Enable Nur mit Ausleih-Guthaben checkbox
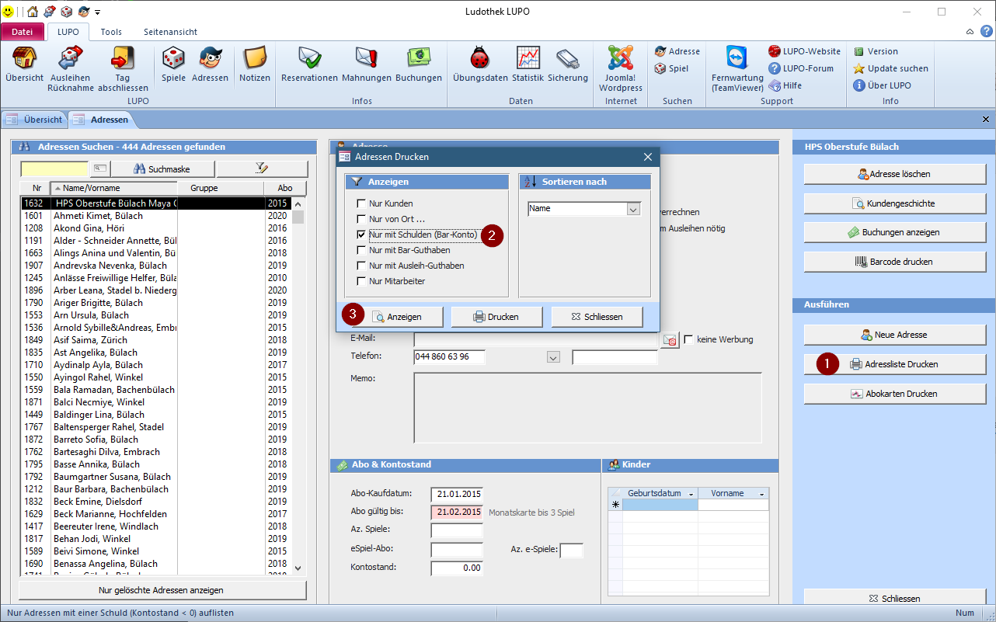996x622 pixels. (361, 266)
